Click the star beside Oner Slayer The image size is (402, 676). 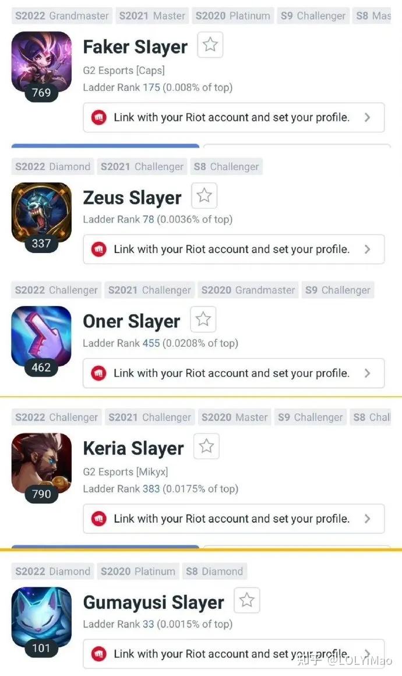coord(203,319)
